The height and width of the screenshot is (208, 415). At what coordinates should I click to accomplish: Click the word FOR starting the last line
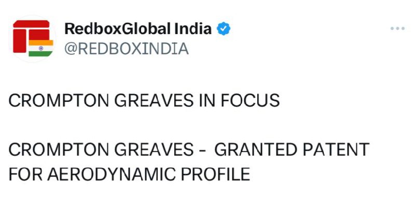25,174
